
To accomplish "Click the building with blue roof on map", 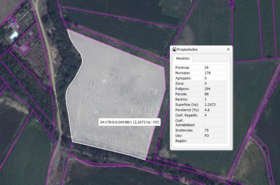I will coord(14,35).
